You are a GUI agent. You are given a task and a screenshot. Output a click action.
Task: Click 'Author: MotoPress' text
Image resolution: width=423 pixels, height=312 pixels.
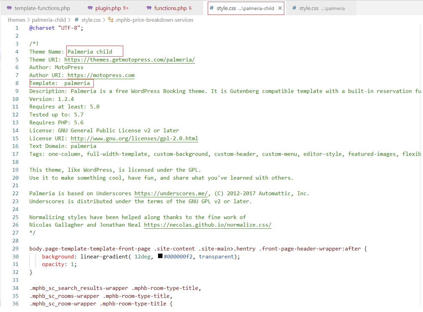[x=56, y=67]
